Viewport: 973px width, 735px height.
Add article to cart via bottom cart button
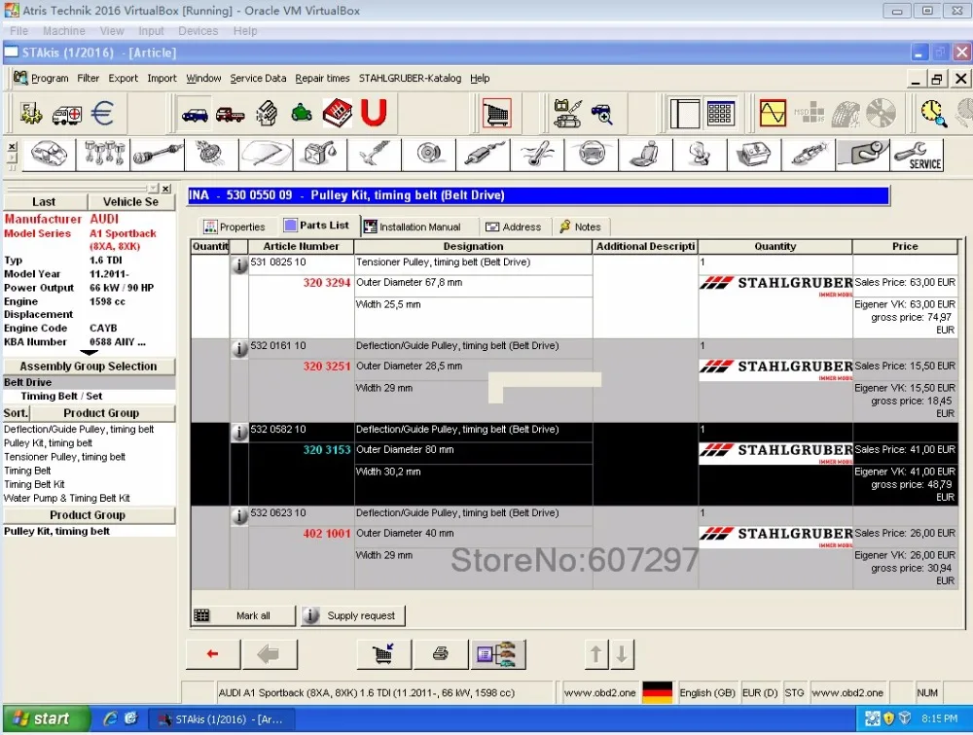pyautogui.click(x=383, y=653)
